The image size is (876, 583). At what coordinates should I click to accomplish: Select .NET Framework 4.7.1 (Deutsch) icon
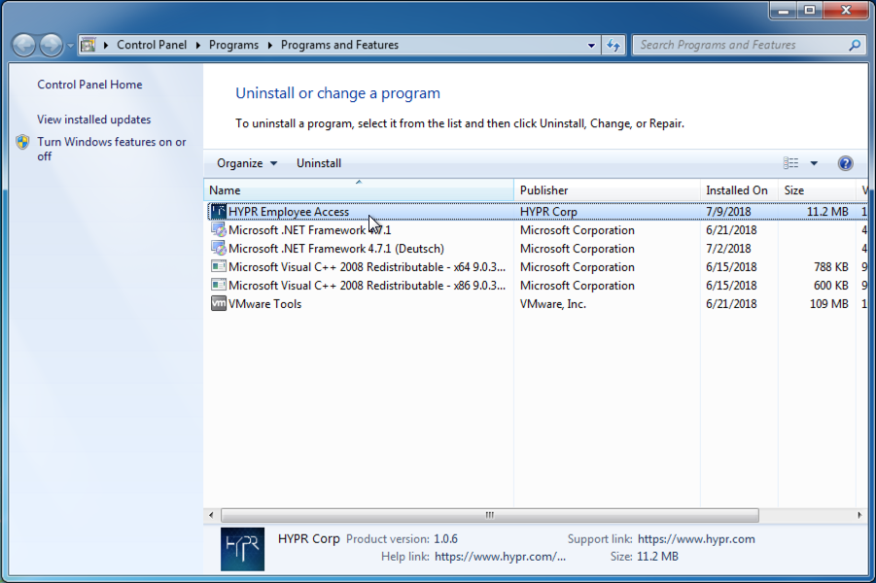click(219, 249)
